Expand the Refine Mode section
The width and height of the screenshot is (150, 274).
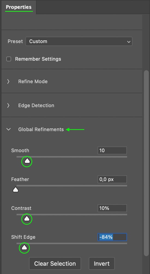click(x=8, y=81)
